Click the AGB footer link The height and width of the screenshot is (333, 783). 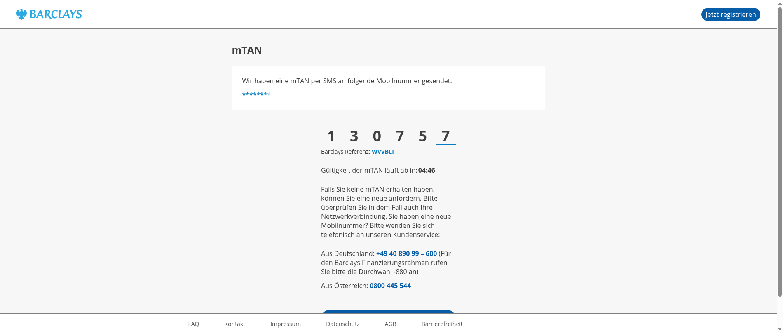point(390,324)
